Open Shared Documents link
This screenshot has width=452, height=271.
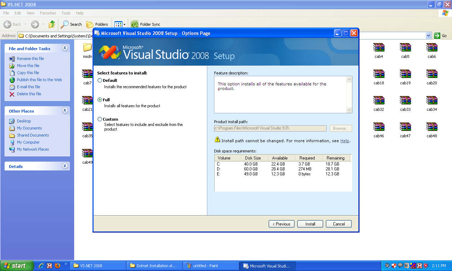point(33,135)
